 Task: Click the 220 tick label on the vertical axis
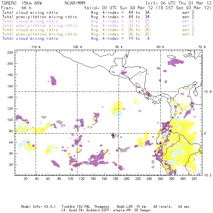[x=10, y=52]
